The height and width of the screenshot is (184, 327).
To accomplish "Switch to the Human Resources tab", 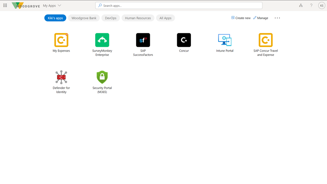I will pos(138,18).
